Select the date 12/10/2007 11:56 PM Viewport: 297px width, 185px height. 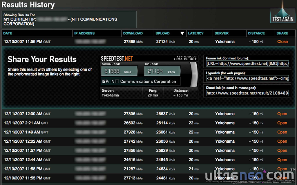(x=27, y=42)
